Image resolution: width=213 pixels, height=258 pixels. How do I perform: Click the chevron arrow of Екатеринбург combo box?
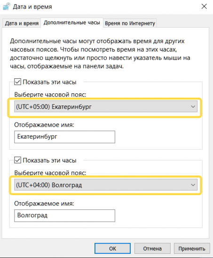click(193, 106)
